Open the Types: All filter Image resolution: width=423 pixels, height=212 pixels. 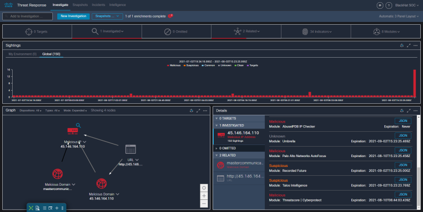pos(52,110)
